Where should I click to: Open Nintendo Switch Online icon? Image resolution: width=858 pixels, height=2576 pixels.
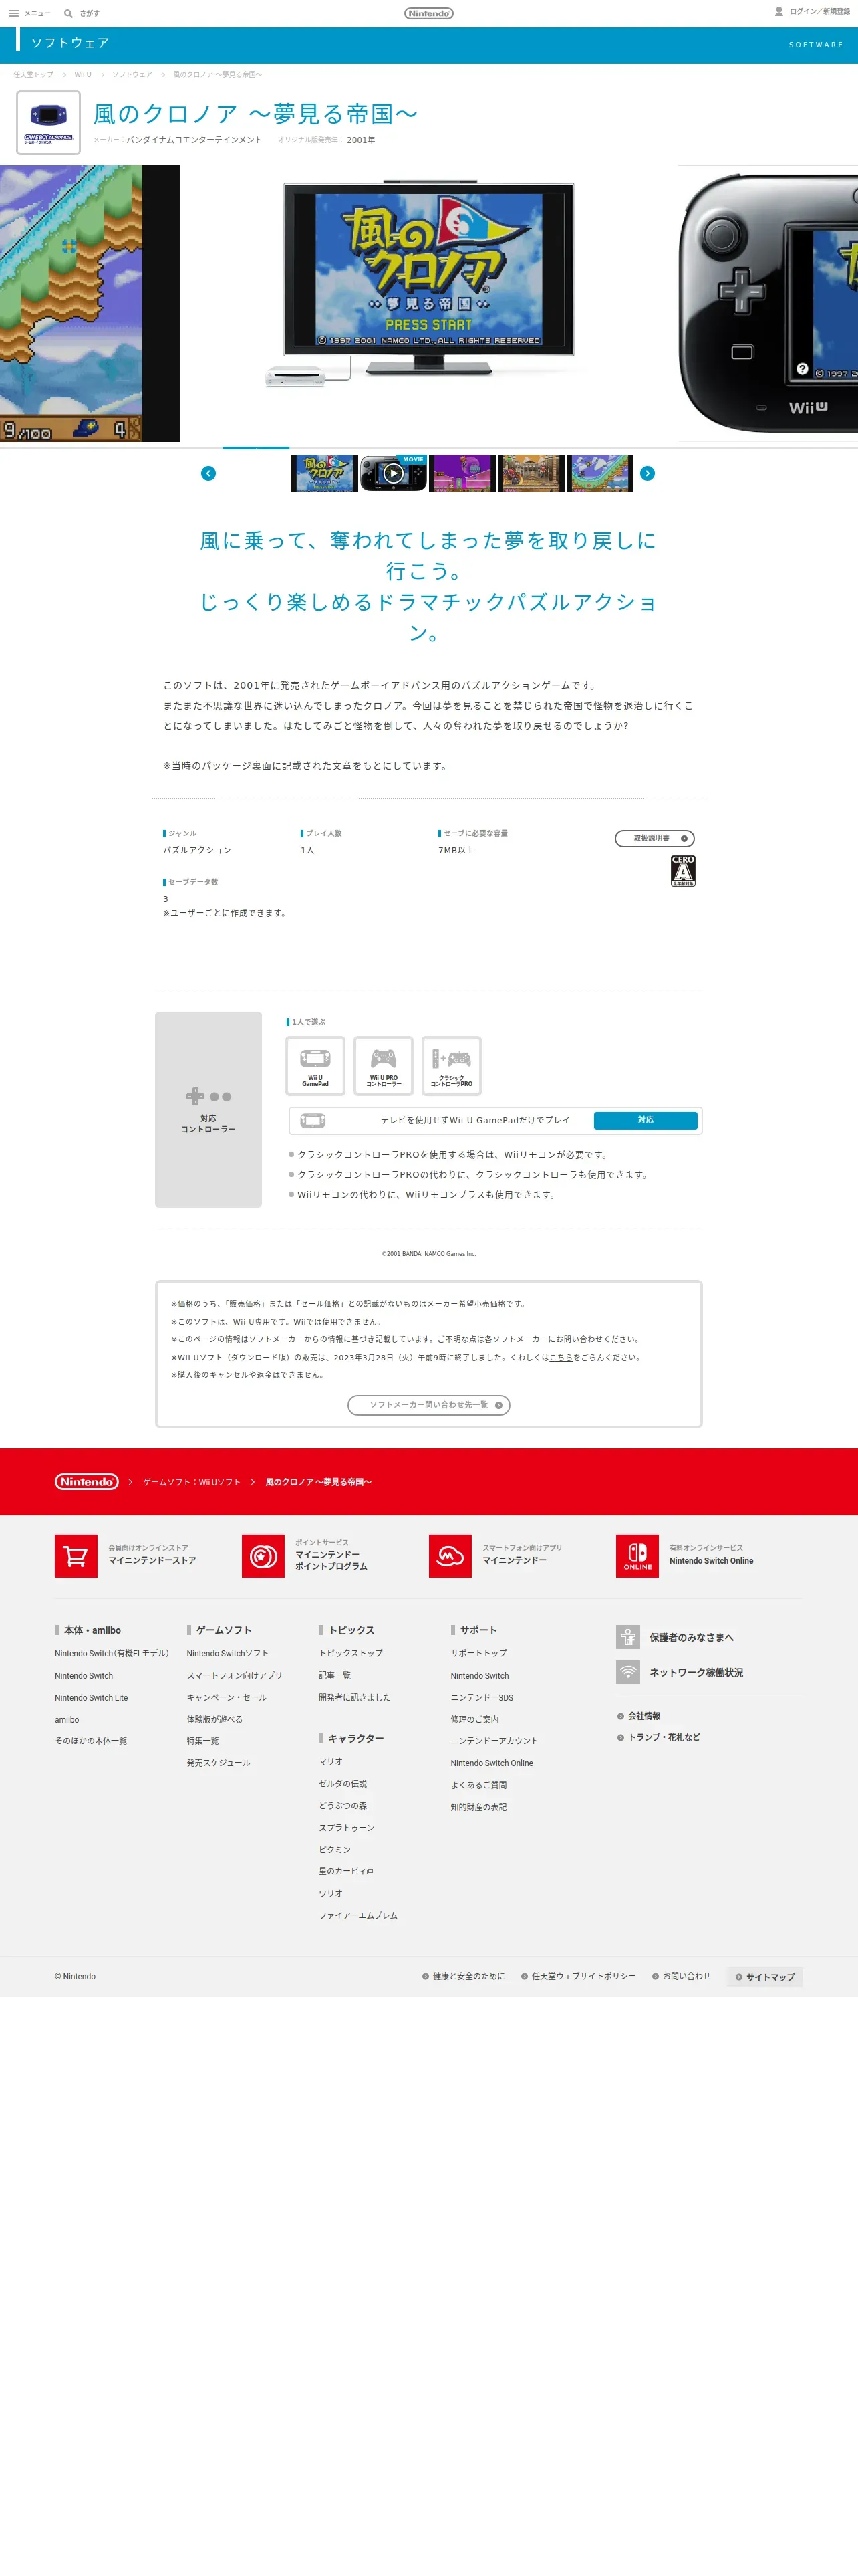pyautogui.click(x=637, y=1556)
